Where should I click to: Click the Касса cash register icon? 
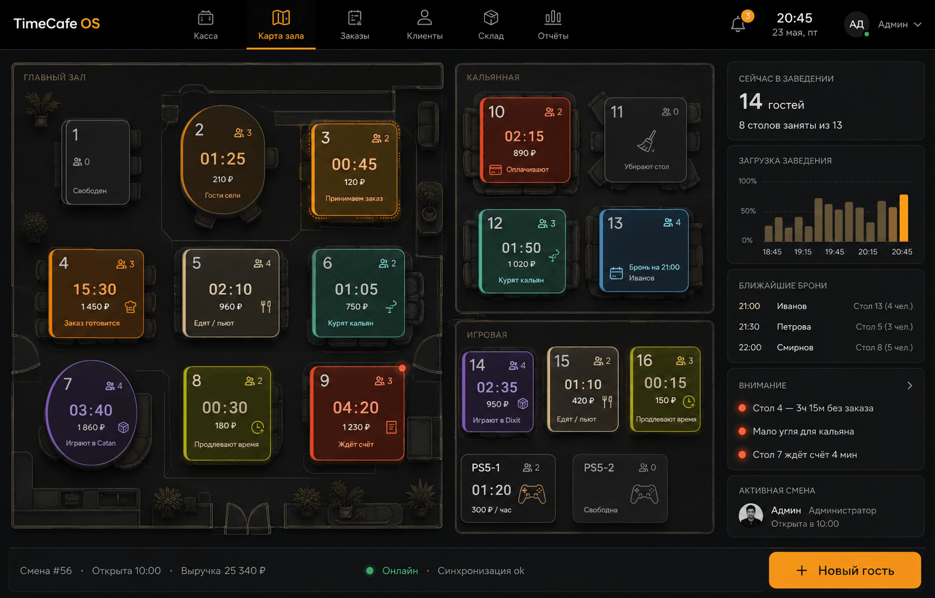click(206, 18)
